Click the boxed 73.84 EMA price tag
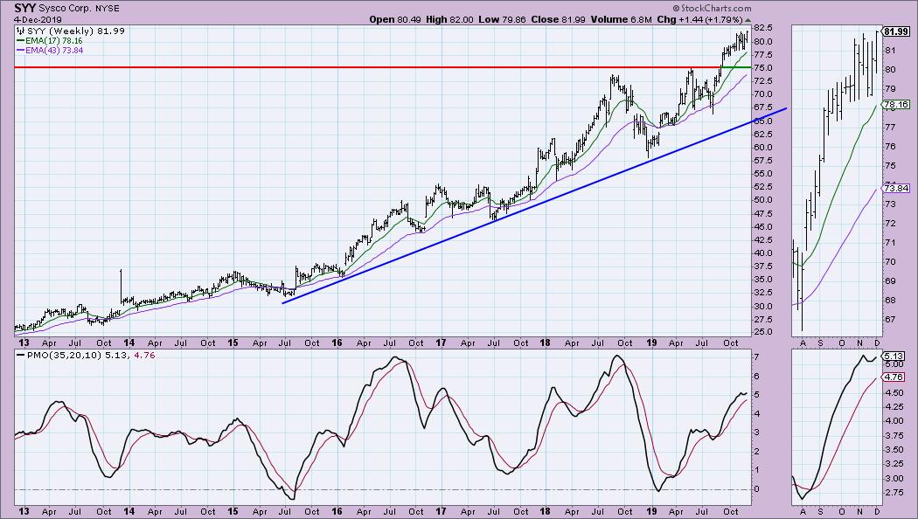918x519 pixels. [x=896, y=189]
